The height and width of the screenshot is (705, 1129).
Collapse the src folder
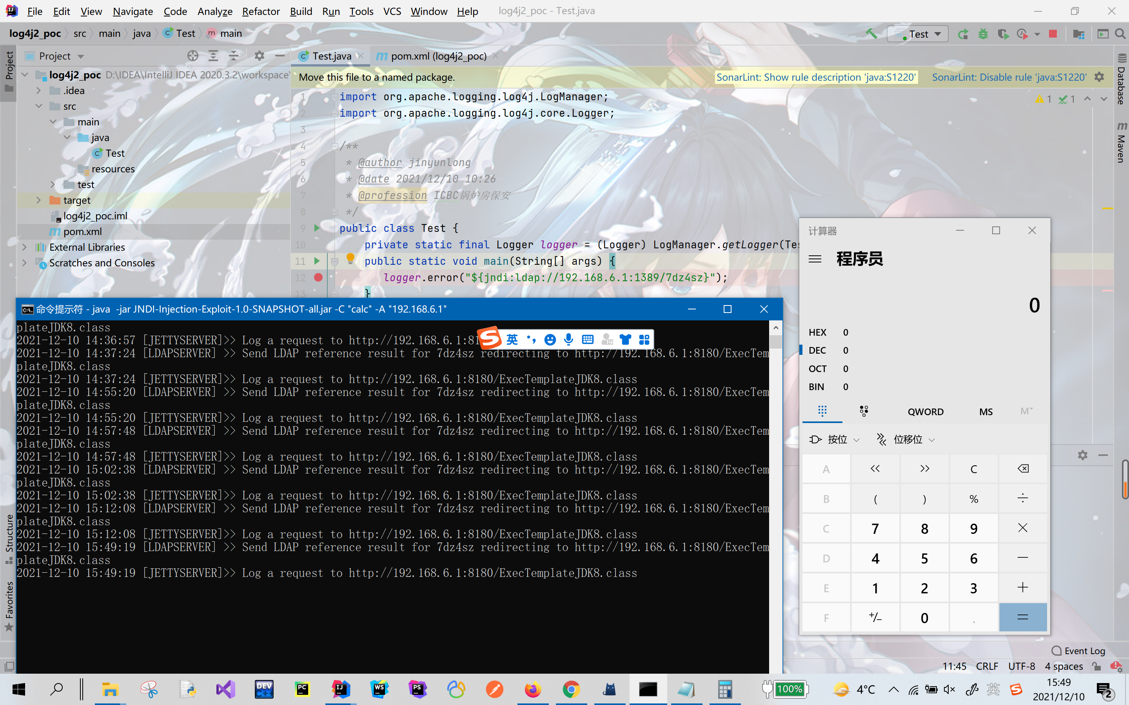(x=39, y=106)
